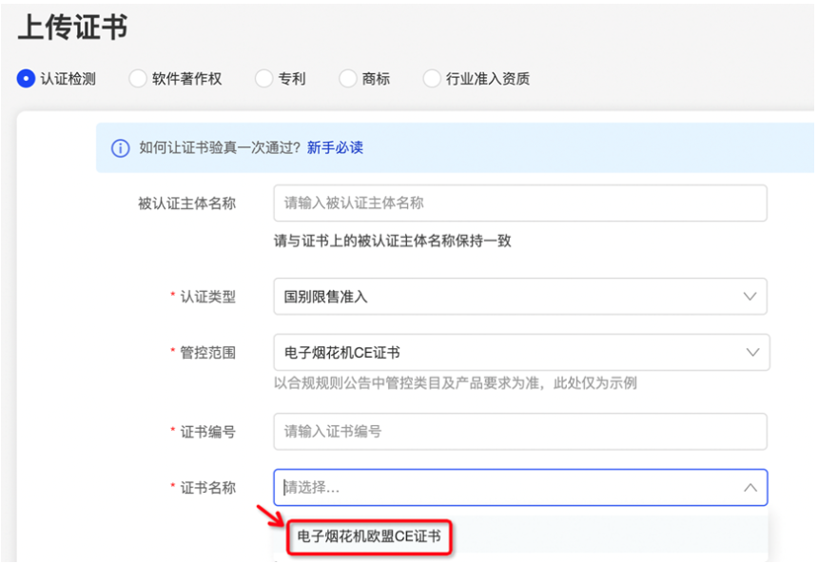Switch to the 商标 radio option
This screenshot has height=583, width=818.
tap(348, 79)
